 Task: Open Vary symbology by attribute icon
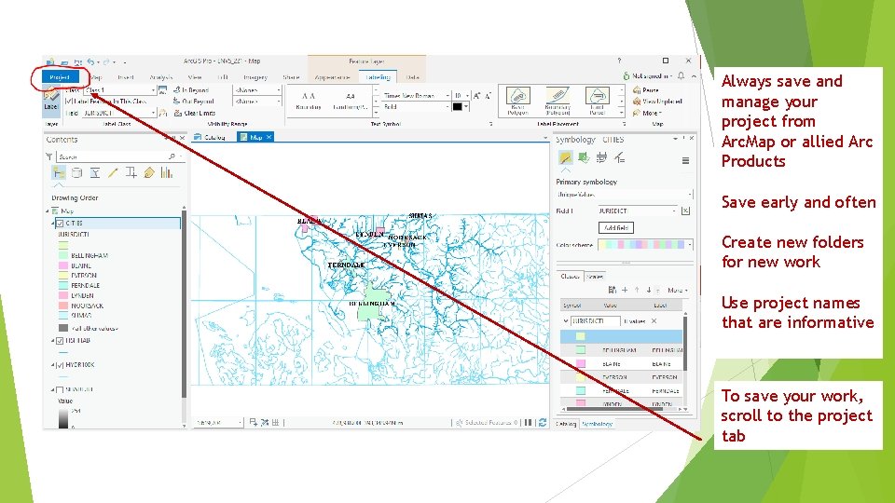pos(584,158)
